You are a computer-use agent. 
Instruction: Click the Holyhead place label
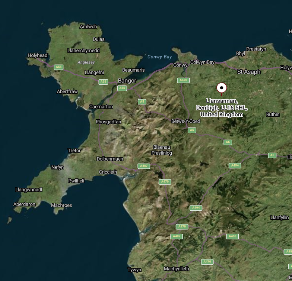point(38,55)
